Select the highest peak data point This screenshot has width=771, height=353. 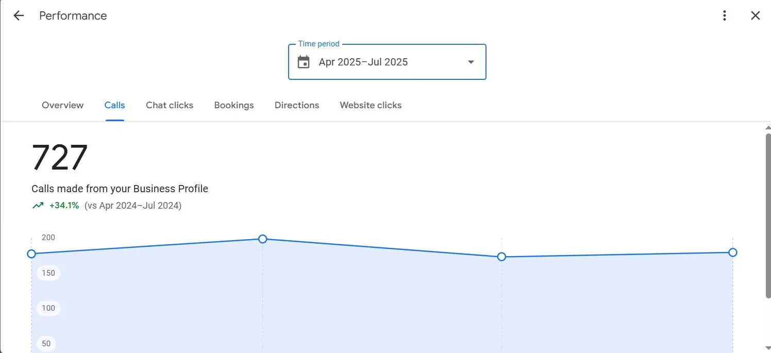(262, 239)
